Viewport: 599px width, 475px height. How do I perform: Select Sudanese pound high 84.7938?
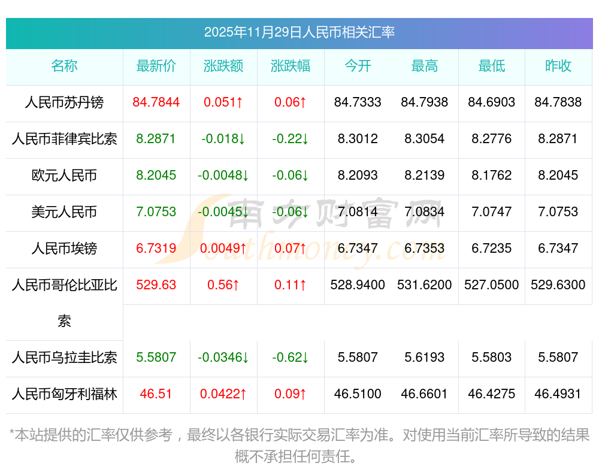click(425, 102)
